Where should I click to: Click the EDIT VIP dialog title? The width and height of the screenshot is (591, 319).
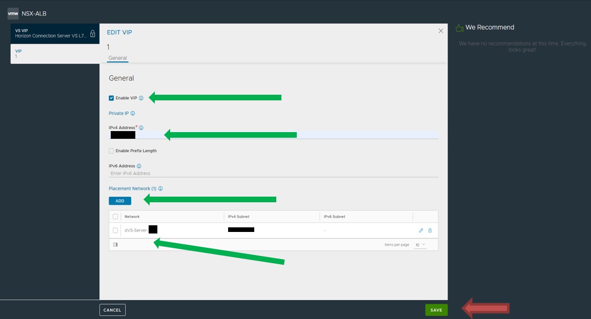click(x=119, y=32)
